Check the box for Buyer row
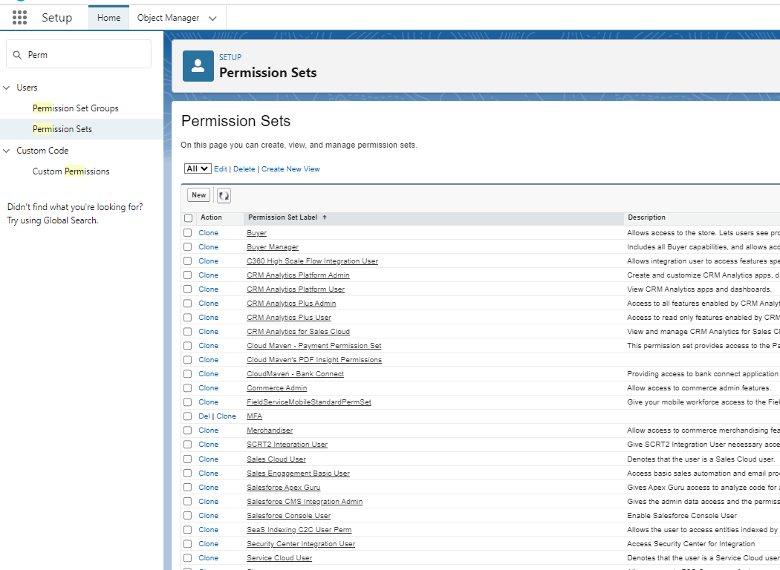 click(x=187, y=232)
